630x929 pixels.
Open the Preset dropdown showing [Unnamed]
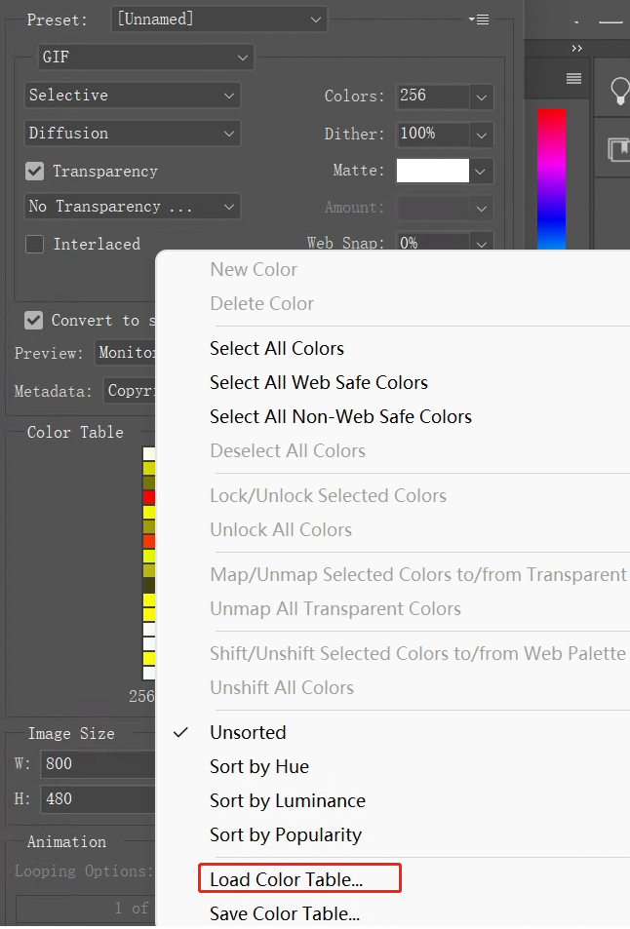(218, 19)
